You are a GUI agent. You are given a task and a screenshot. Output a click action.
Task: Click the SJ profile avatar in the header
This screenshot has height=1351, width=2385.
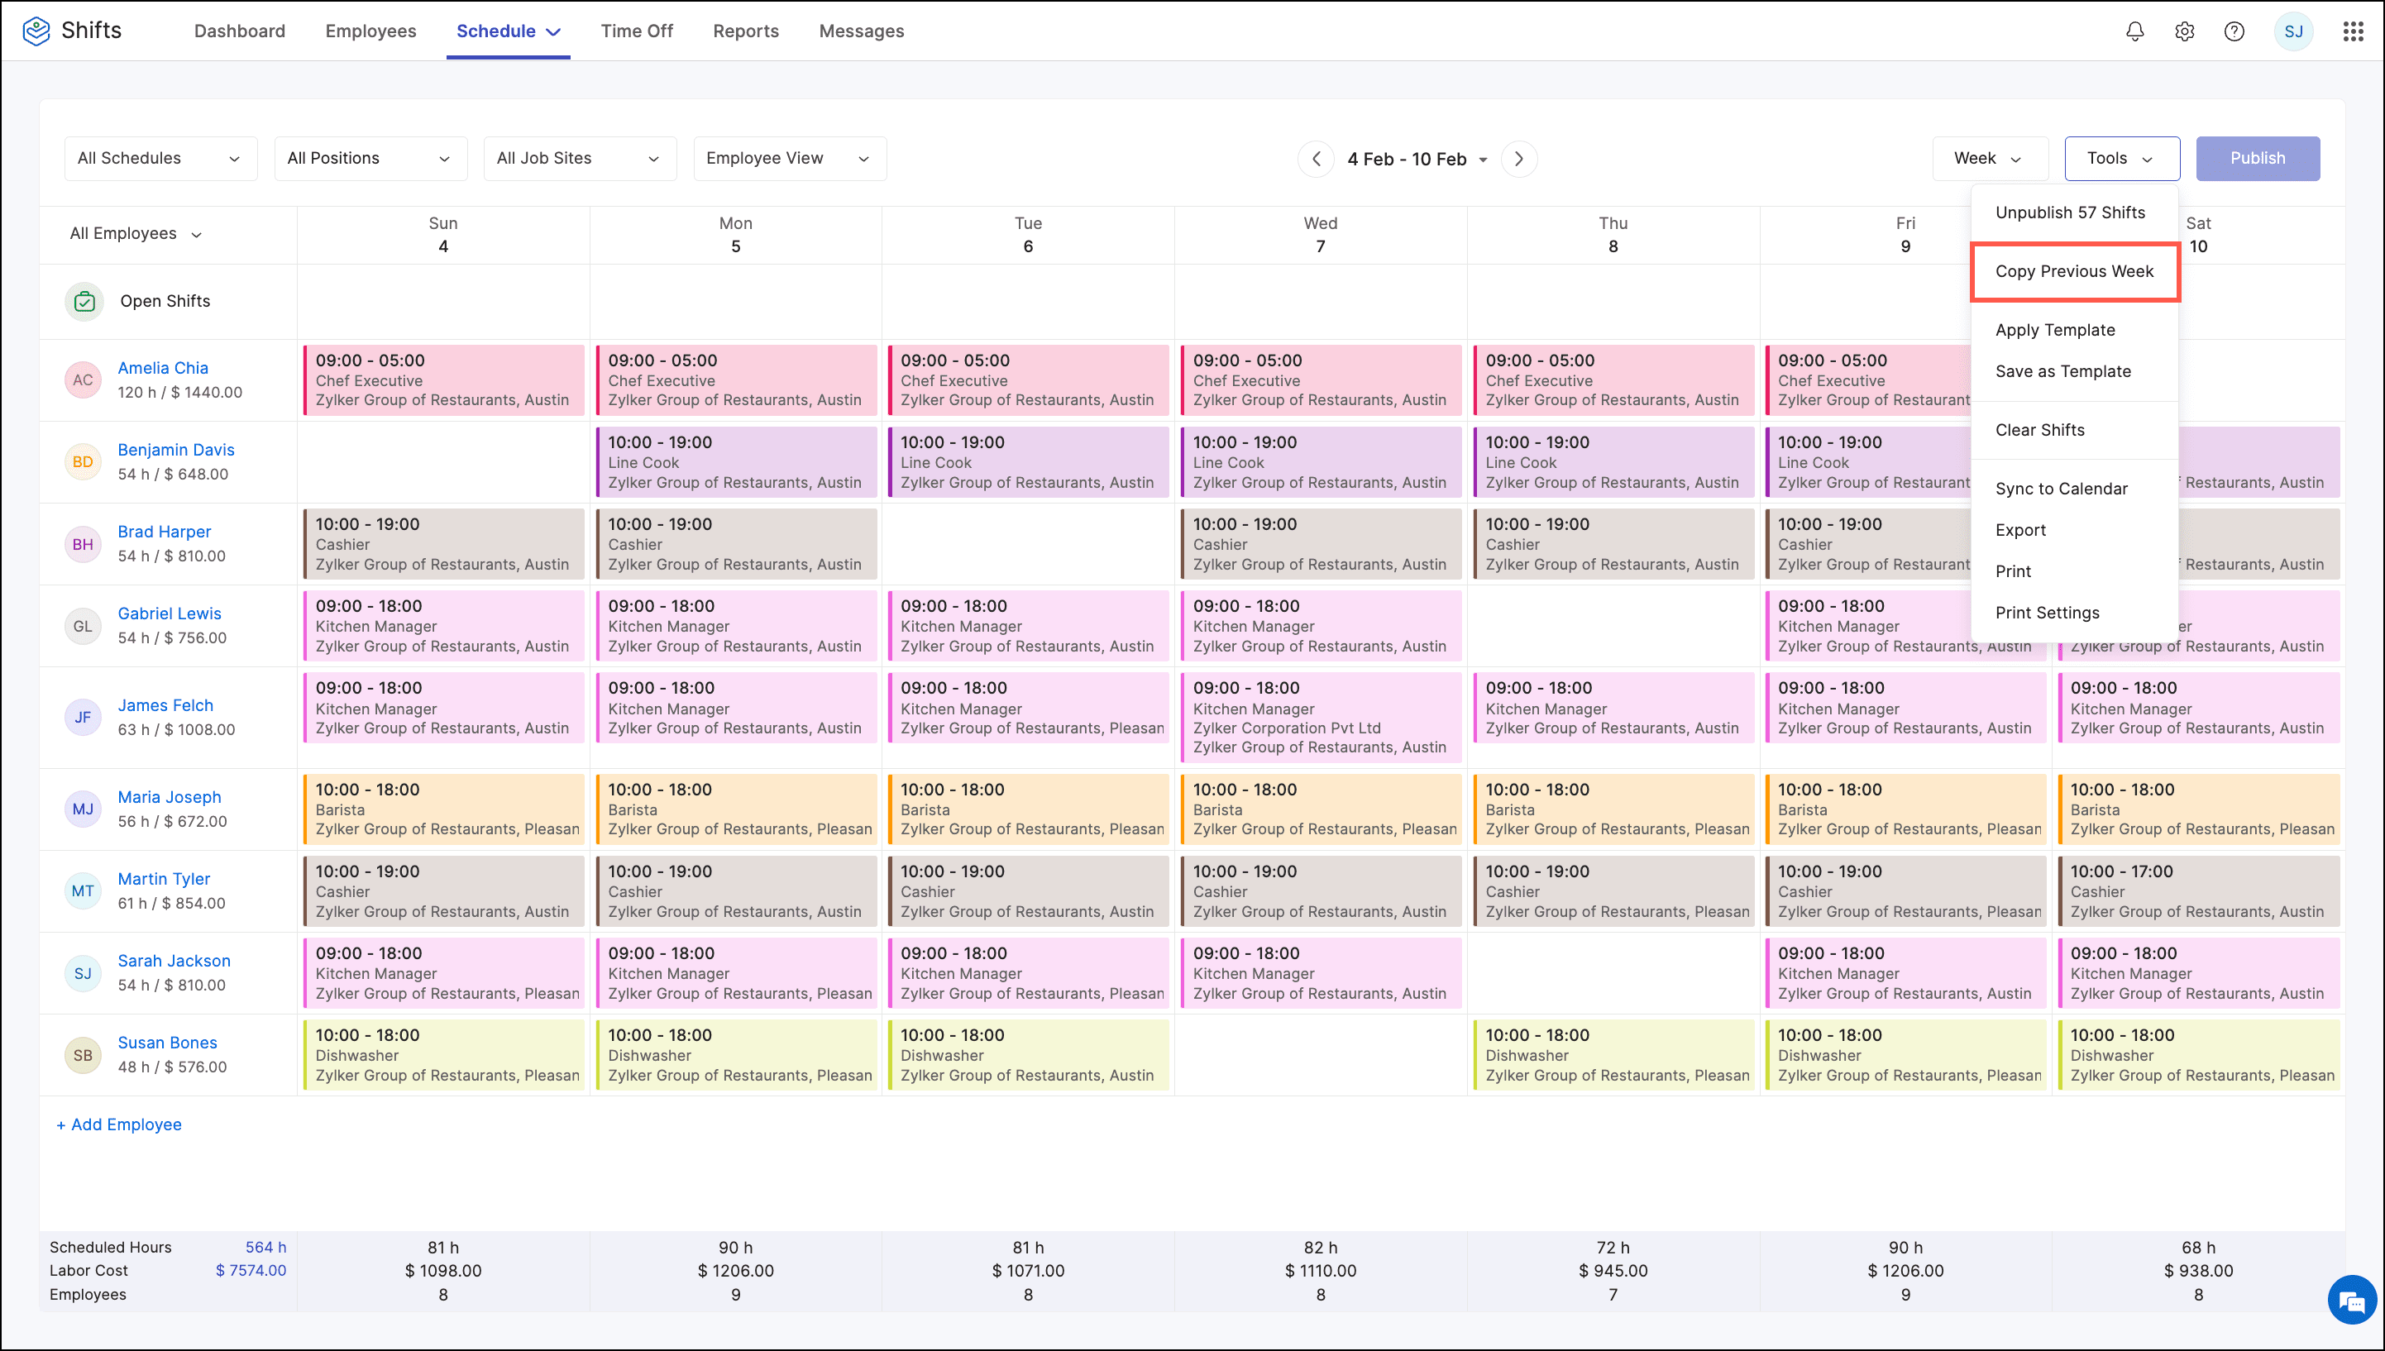click(2293, 31)
